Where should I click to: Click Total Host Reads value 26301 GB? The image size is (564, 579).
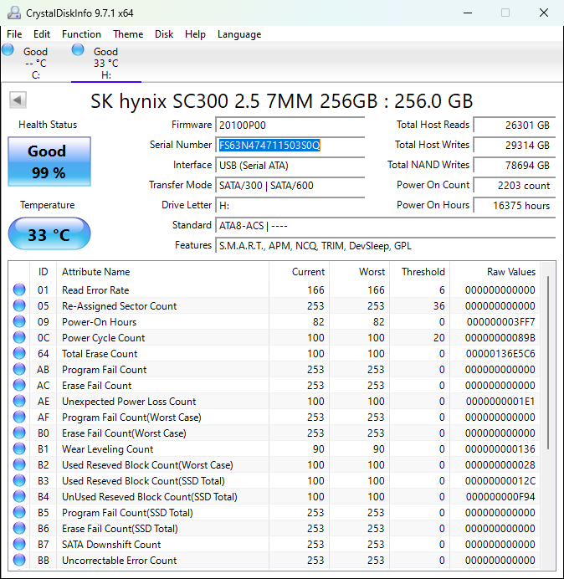click(x=515, y=126)
